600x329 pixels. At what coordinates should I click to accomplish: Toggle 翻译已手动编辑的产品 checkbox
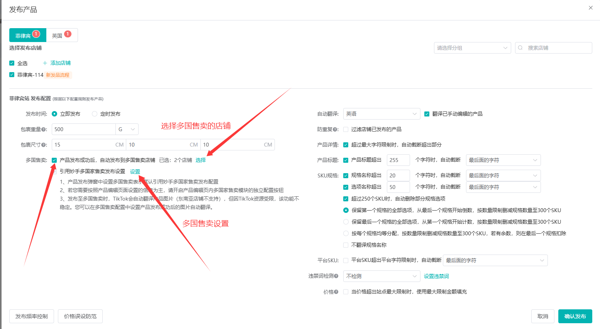pos(427,114)
